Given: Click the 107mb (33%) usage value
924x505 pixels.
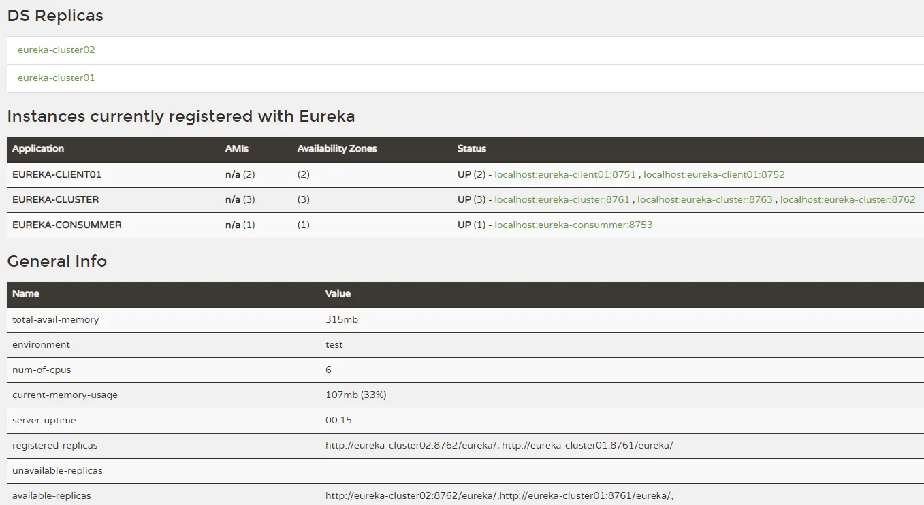Looking at the screenshot, I should click(x=356, y=395).
